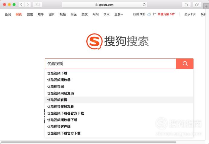Viewport: 209px width, 144px height.
Task: Click the 四川 成都 location link
Action: [x=139, y=14]
